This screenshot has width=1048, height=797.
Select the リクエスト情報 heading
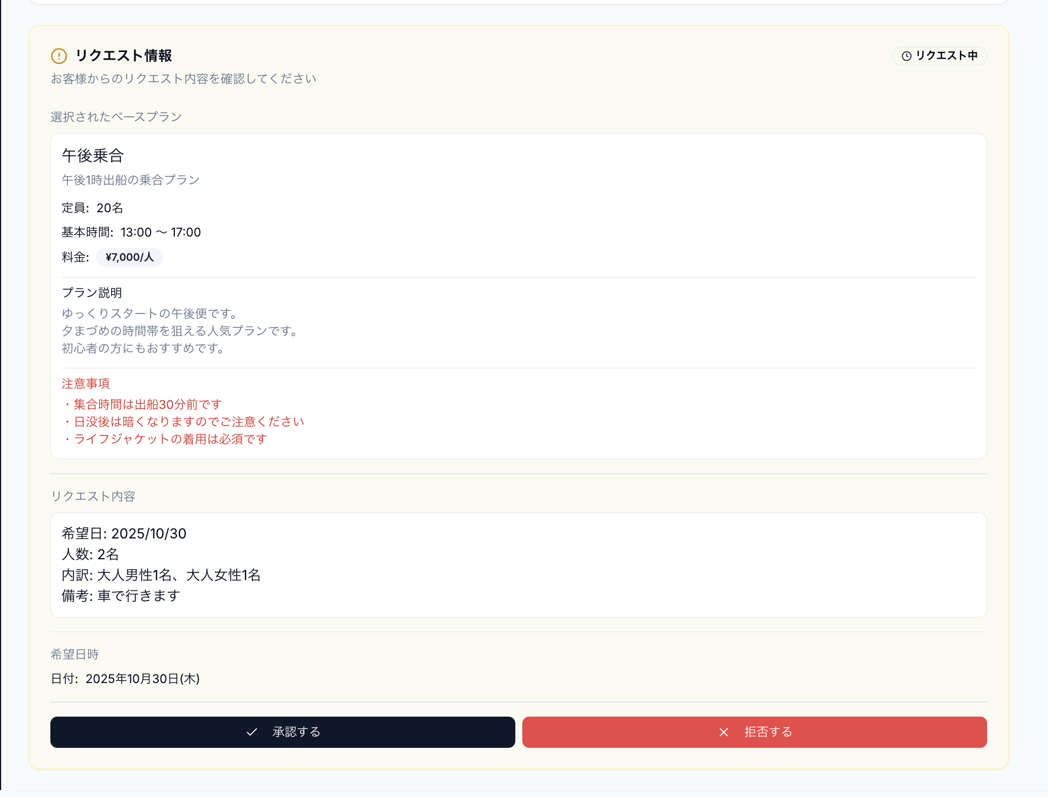(x=124, y=56)
